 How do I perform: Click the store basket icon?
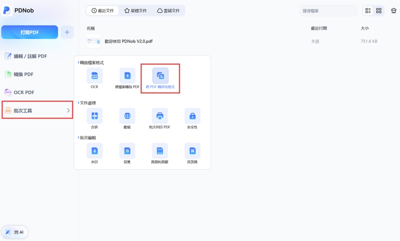[393, 10]
